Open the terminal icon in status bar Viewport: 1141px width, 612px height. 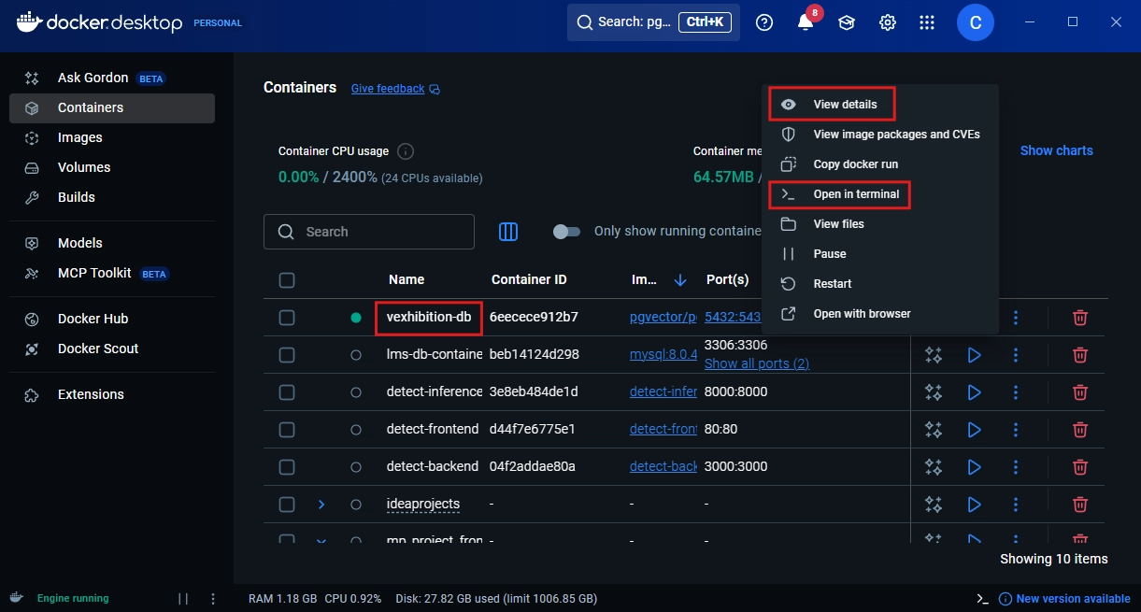tap(981, 599)
